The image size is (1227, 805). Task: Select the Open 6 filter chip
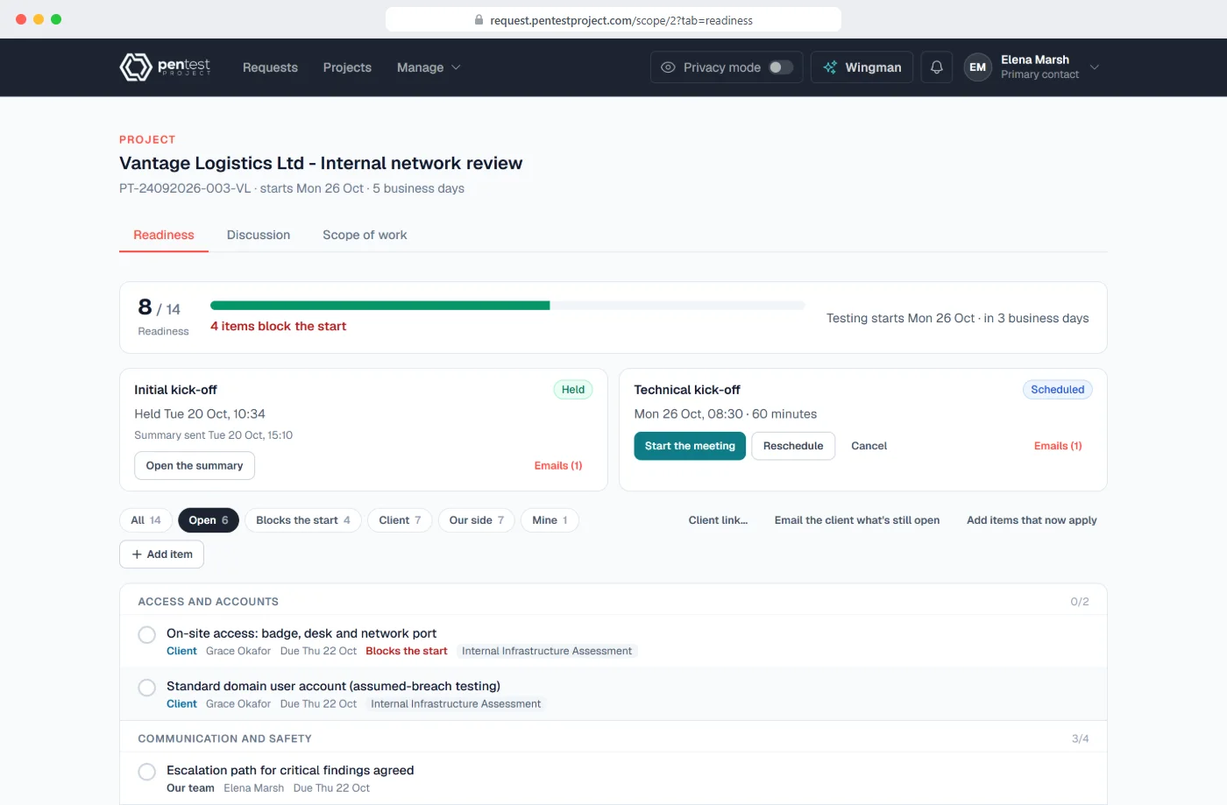(209, 520)
